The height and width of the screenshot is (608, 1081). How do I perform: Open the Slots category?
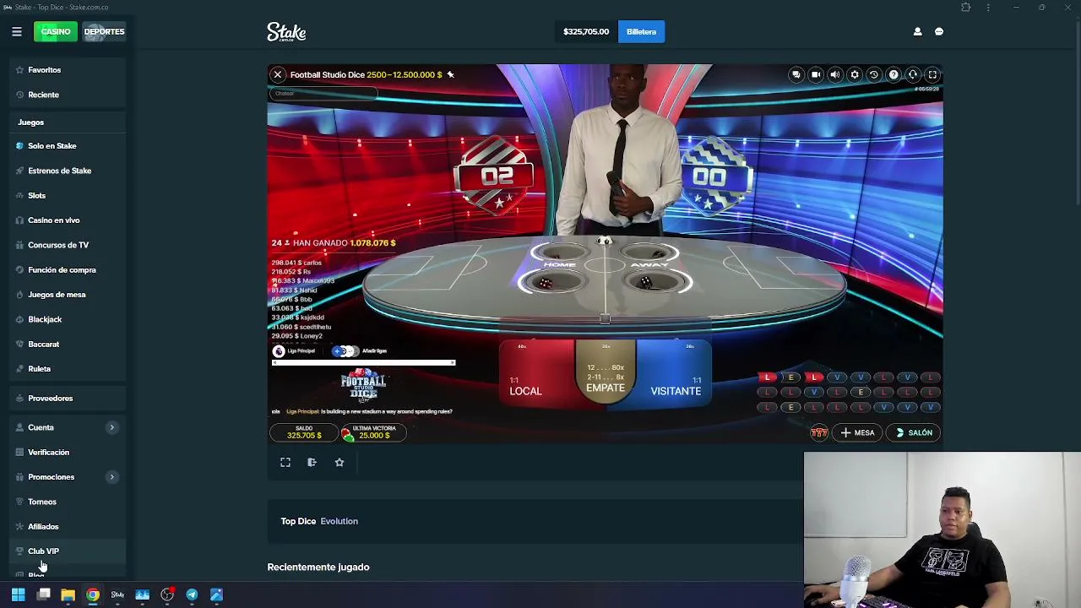point(68,196)
